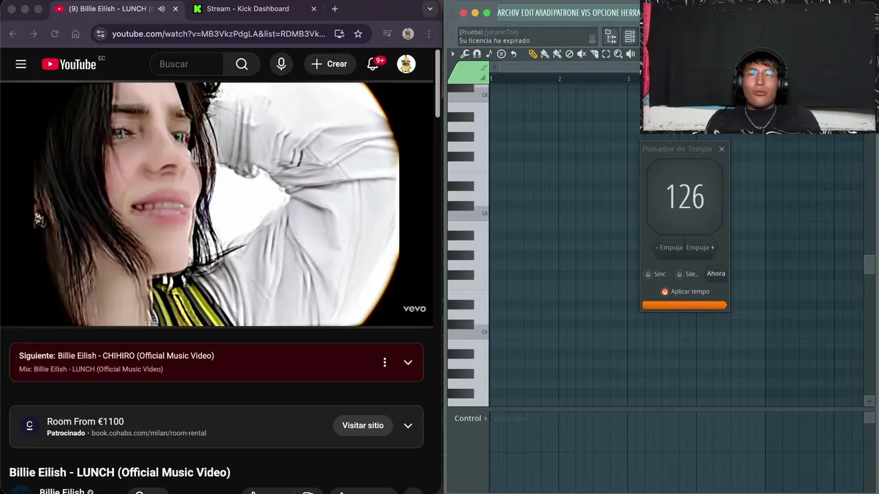
Task: Click the Buscar search field
Action: pos(186,64)
